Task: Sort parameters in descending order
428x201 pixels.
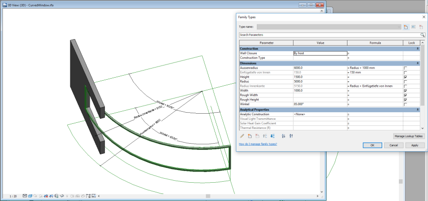Action: (291, 136)
